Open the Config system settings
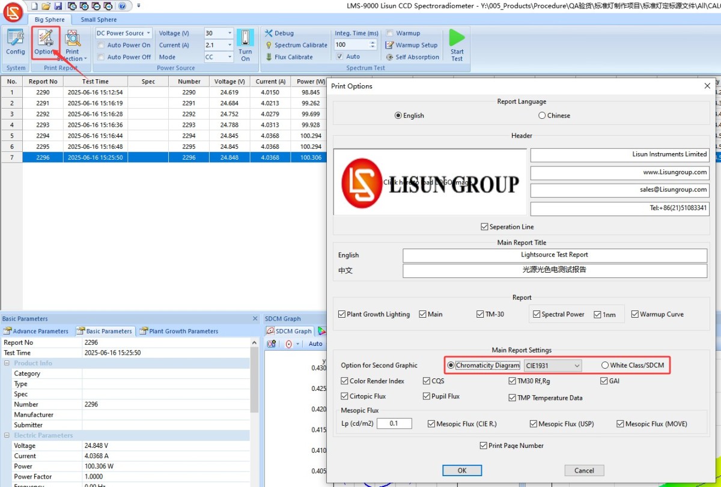 [x=15, y=44]
